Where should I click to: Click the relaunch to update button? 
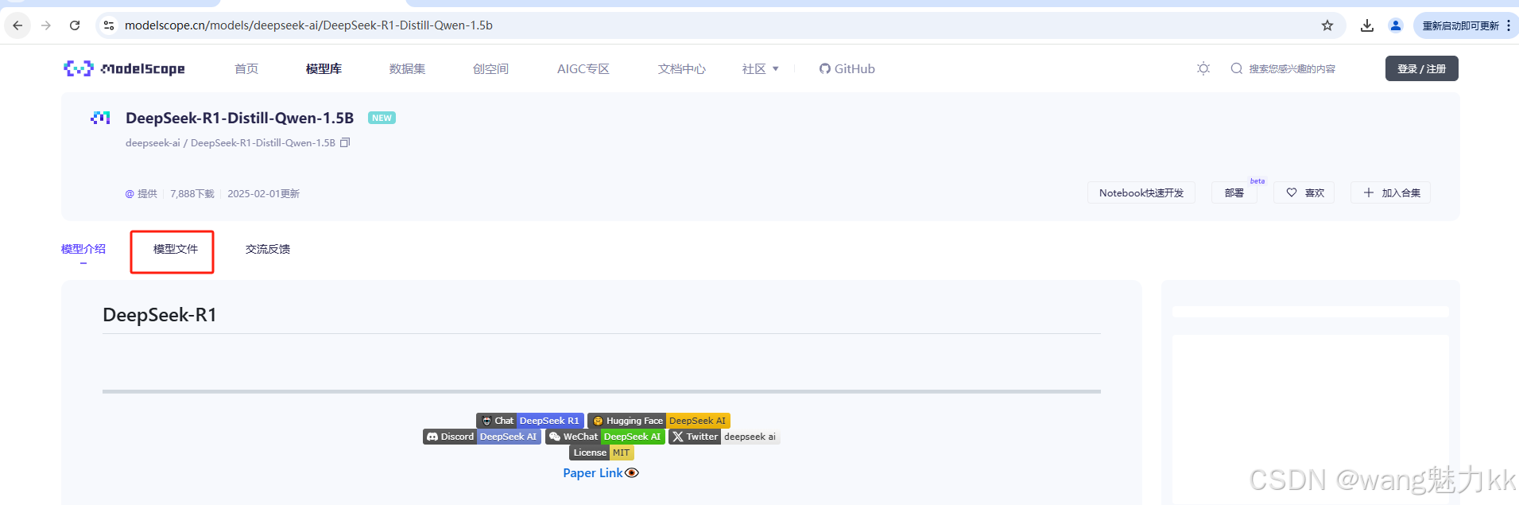(x=1460, y=25)
